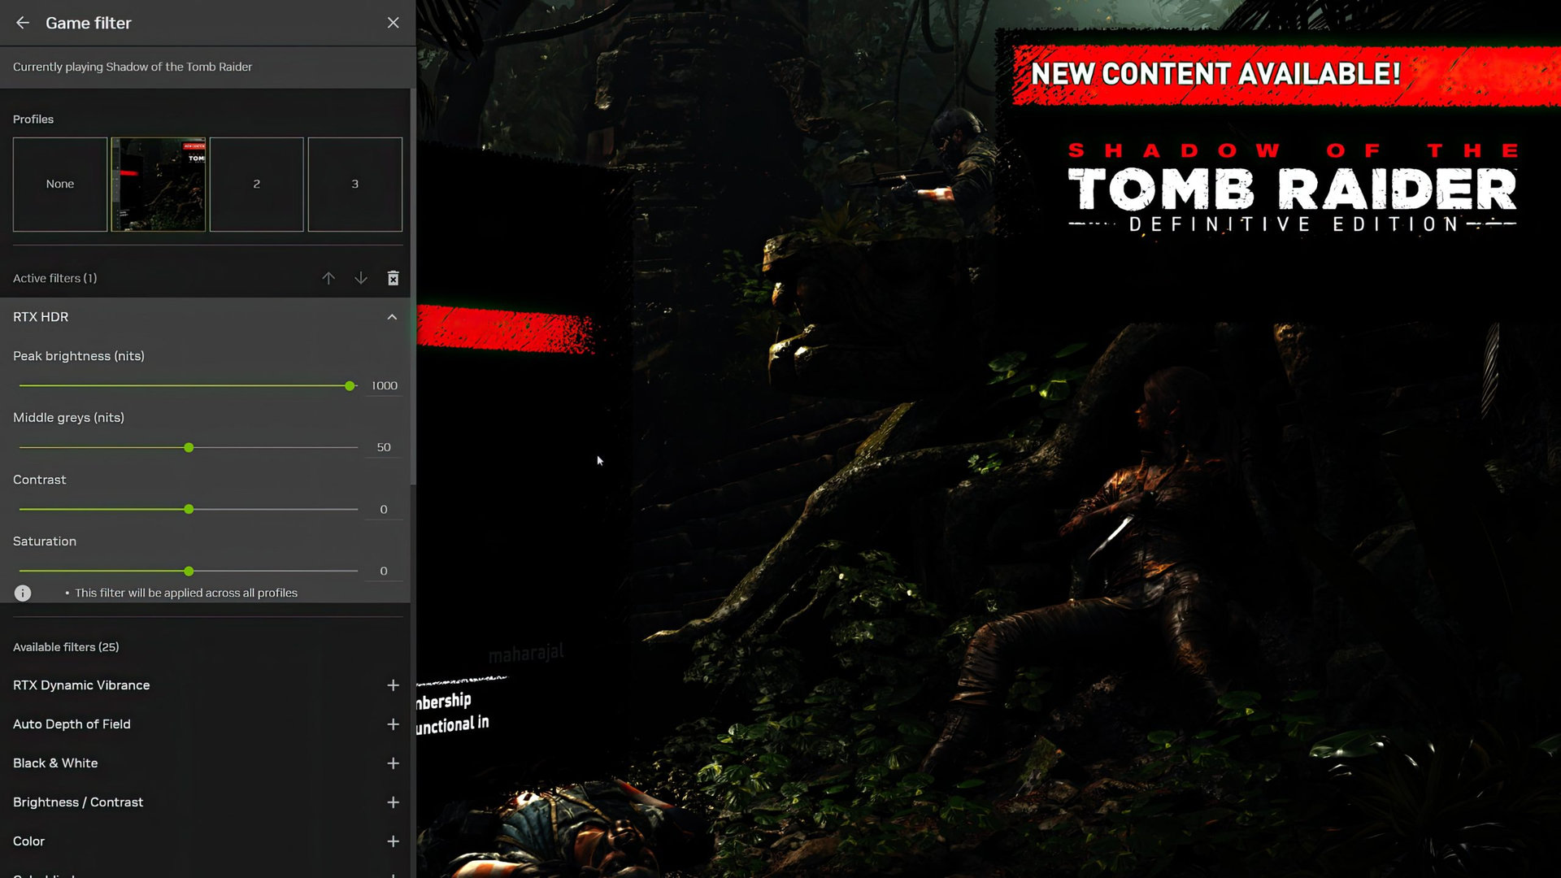
Task: Add the Color filter
Action: pos(393,841)
